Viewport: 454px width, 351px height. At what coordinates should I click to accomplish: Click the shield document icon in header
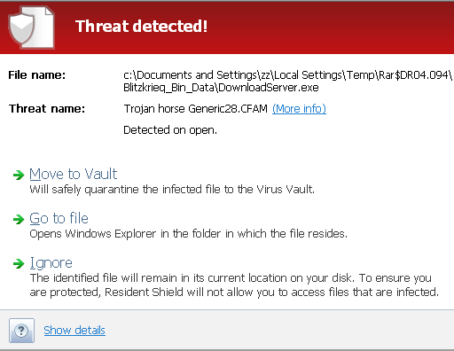[31, 27]
